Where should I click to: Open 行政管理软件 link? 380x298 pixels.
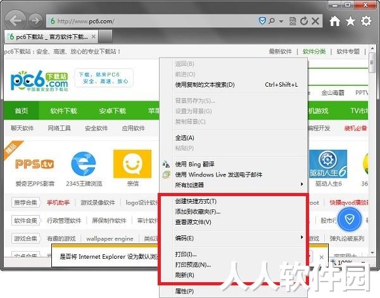pyautogui.click(x=64, y=221)
